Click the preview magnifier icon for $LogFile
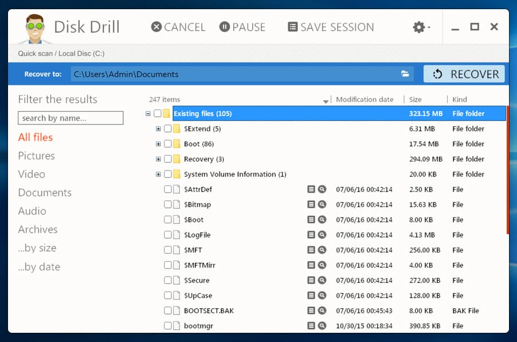The height and width of the screenshot is (342, 517). pyautogui.click(x=322, y=235)
